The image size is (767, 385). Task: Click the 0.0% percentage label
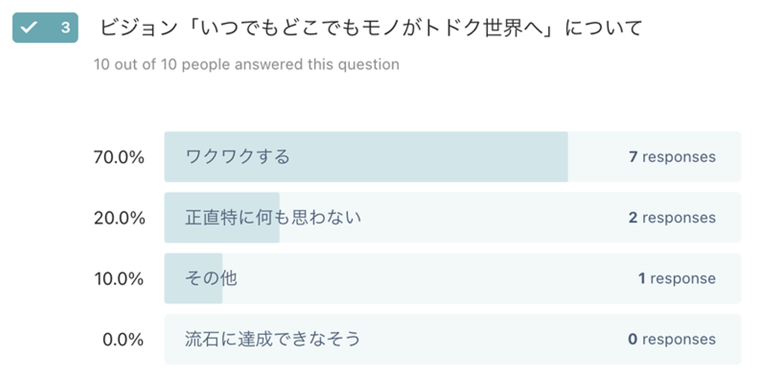(x=123, y=340)
